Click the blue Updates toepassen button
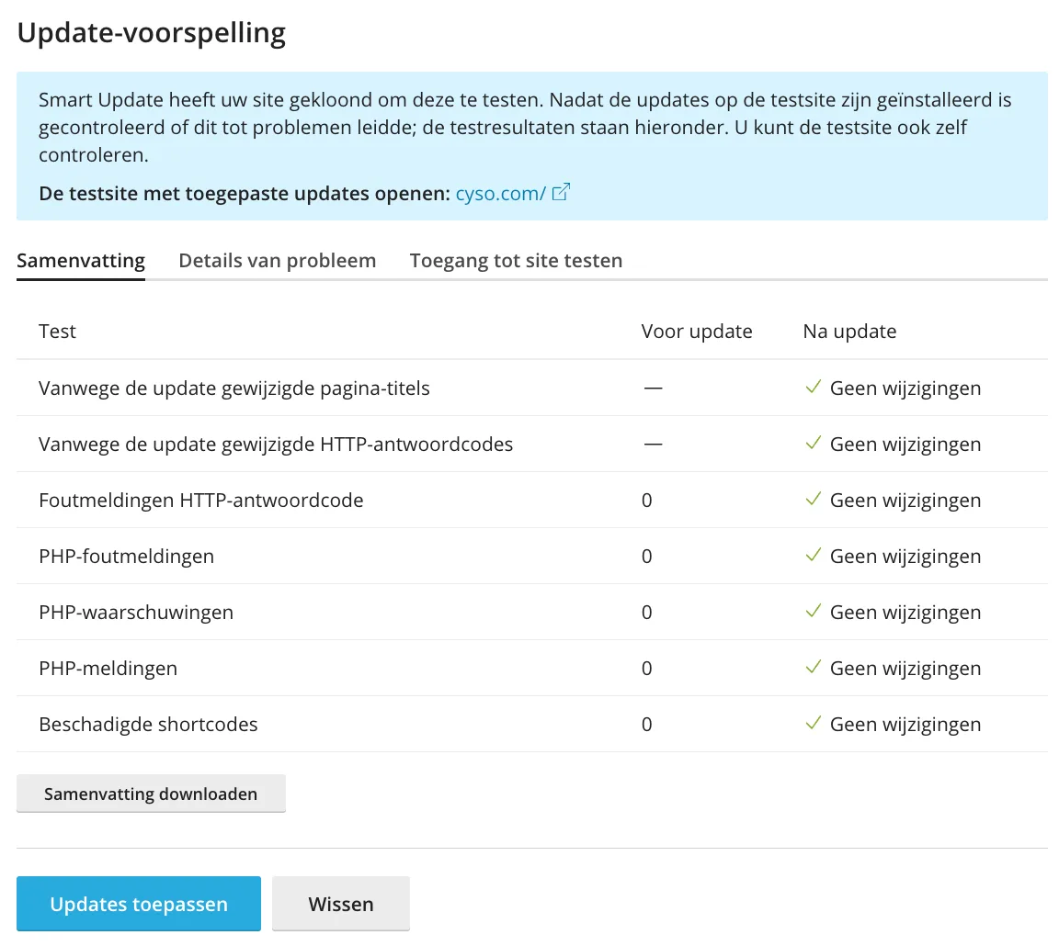The height and width of the screenshot is (946, 1059). (x=139, y=904)
